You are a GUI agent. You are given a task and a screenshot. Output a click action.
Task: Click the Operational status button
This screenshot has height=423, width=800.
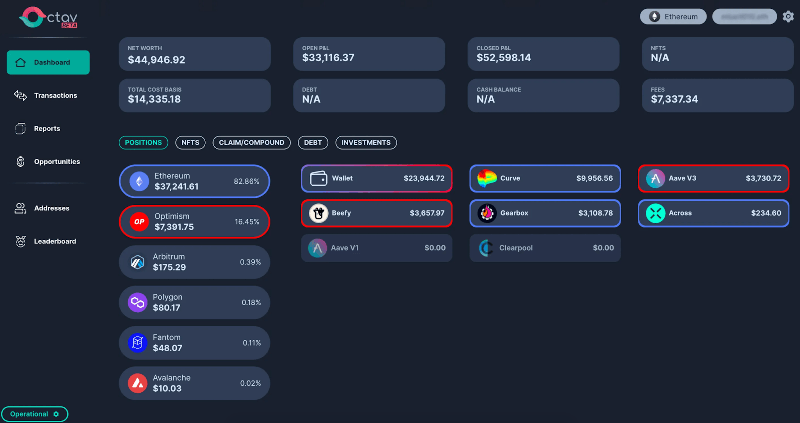pos(35,414)
